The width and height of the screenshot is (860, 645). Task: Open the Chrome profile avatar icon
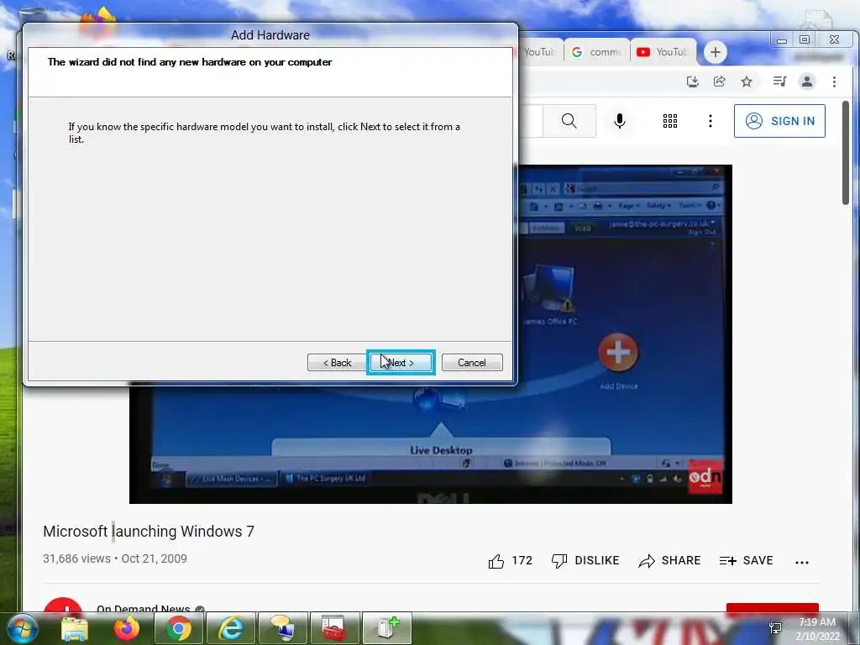(807, 81)
